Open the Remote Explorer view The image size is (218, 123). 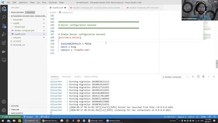[x=4, y=60]
